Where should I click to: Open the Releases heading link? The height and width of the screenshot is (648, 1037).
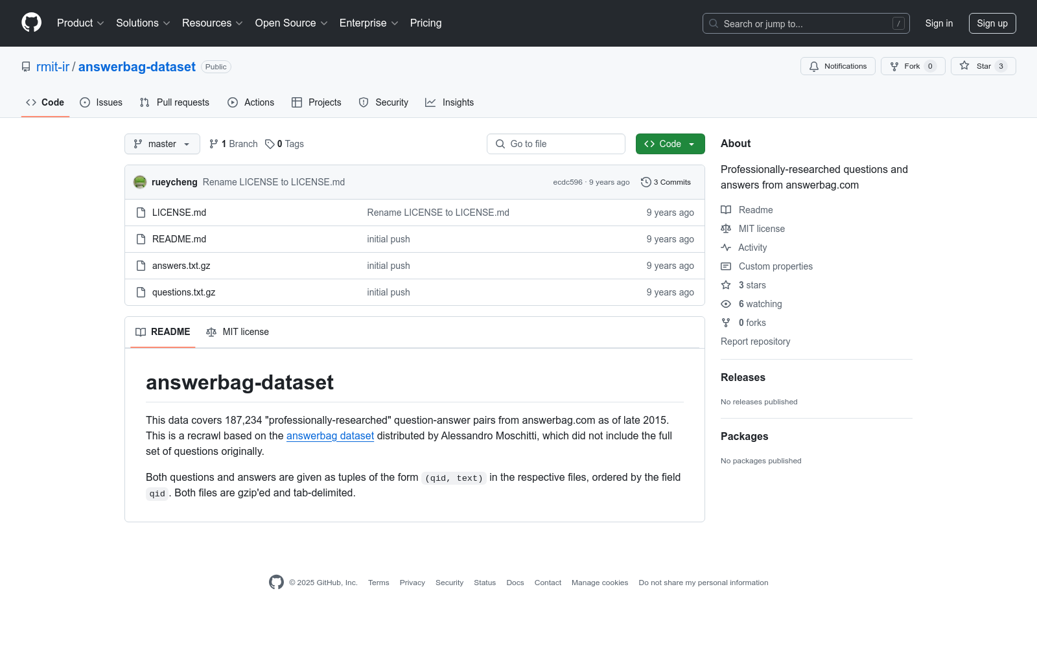coord(743,378)
